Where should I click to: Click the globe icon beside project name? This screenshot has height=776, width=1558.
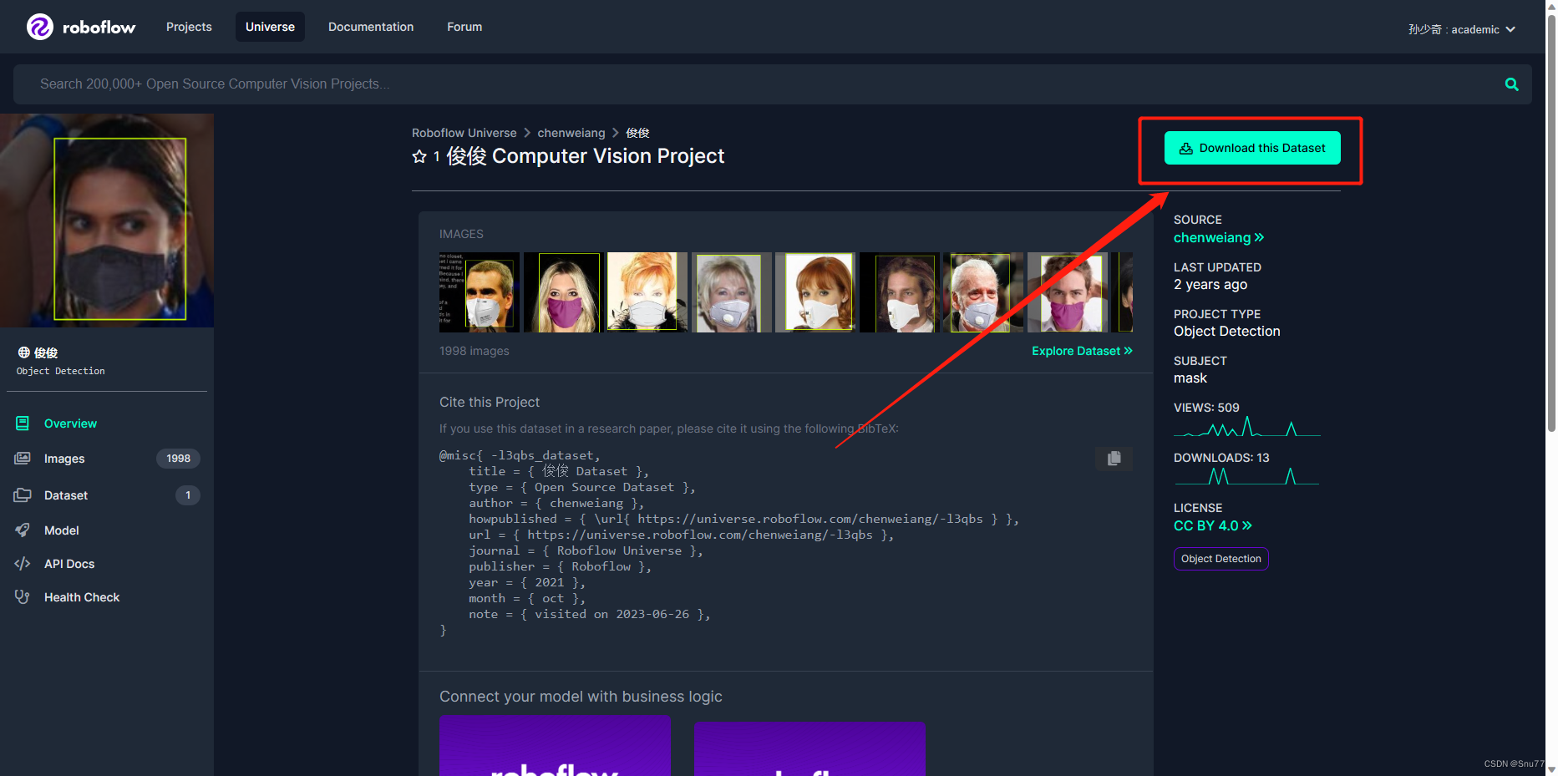pyautogui.click(x=24, y=352)
